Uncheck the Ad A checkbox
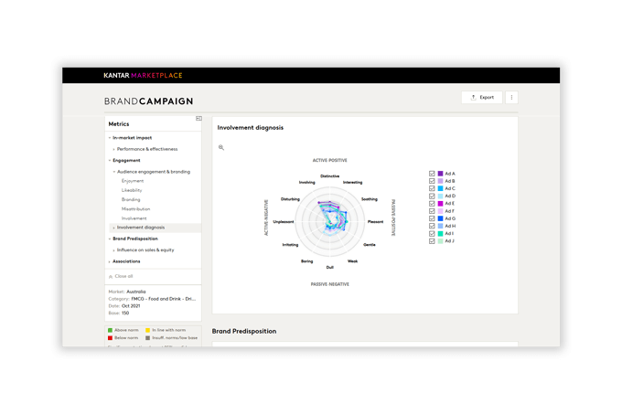Screen dimensions: 622x414 click(x=432, y=174)
